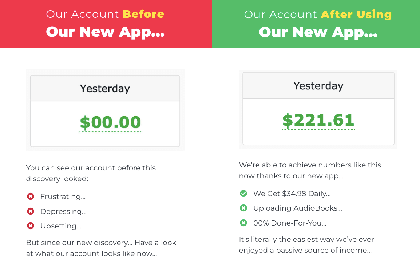Click the red X icon beside Frustrating
The image size is (420, 272).
pos(31,196)
